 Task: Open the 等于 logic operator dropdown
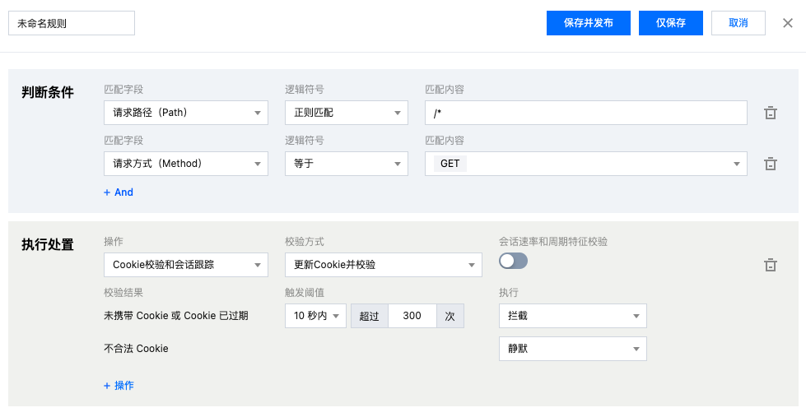(347, 164)
